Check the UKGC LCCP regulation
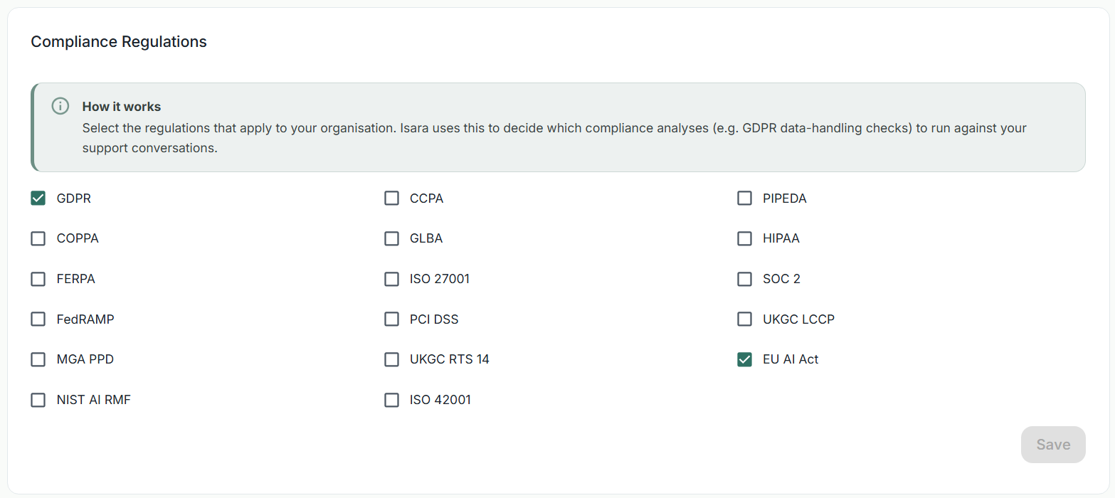1115x498 pixels. pos(744,319)
